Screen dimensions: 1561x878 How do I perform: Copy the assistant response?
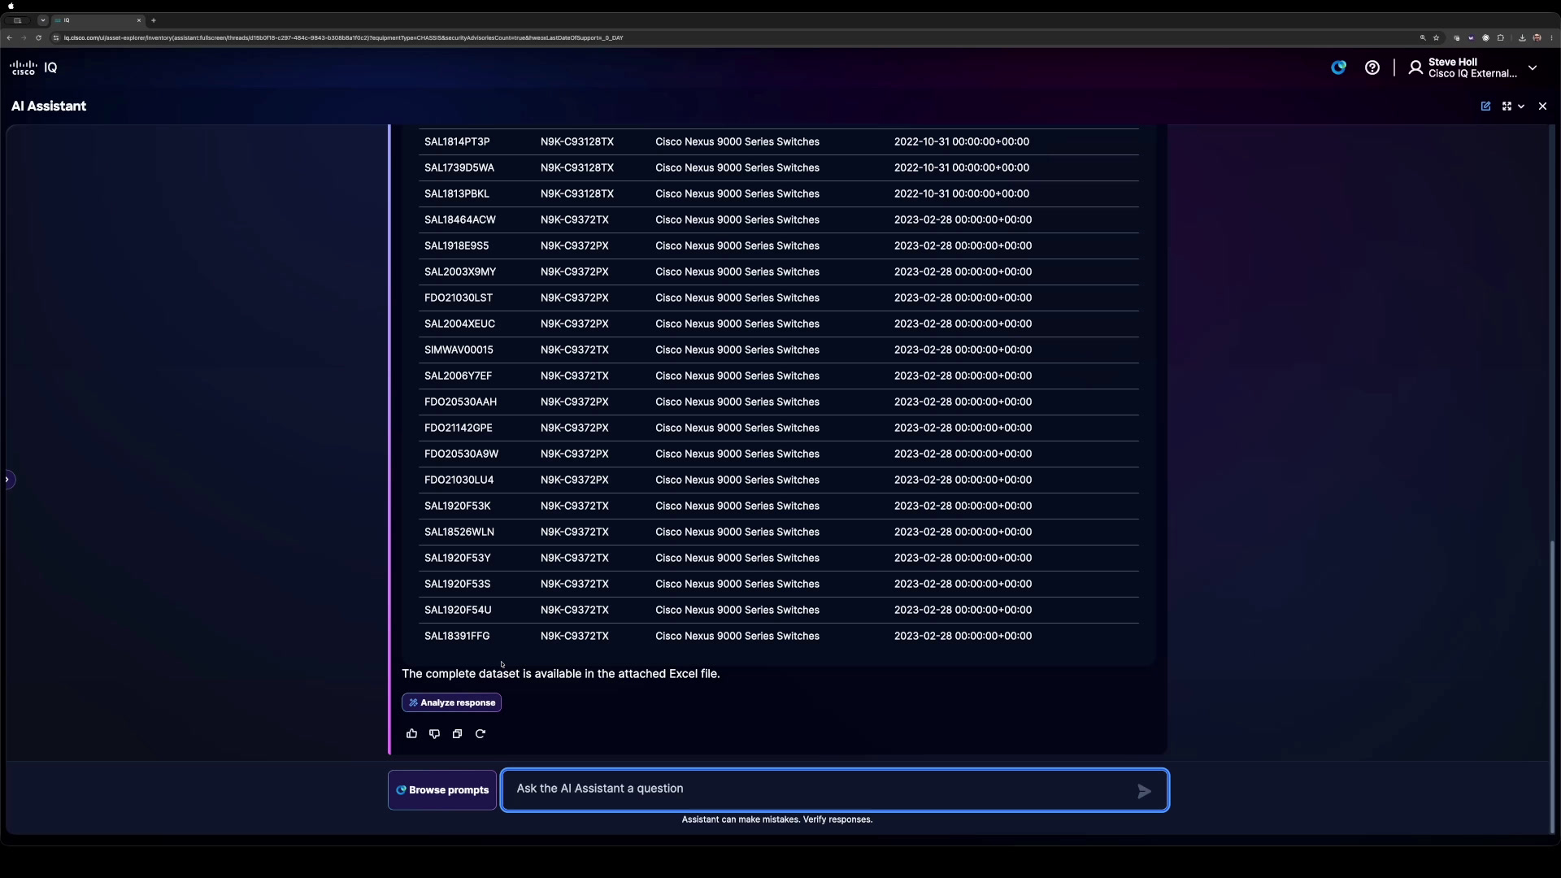[x=457, y=733]
